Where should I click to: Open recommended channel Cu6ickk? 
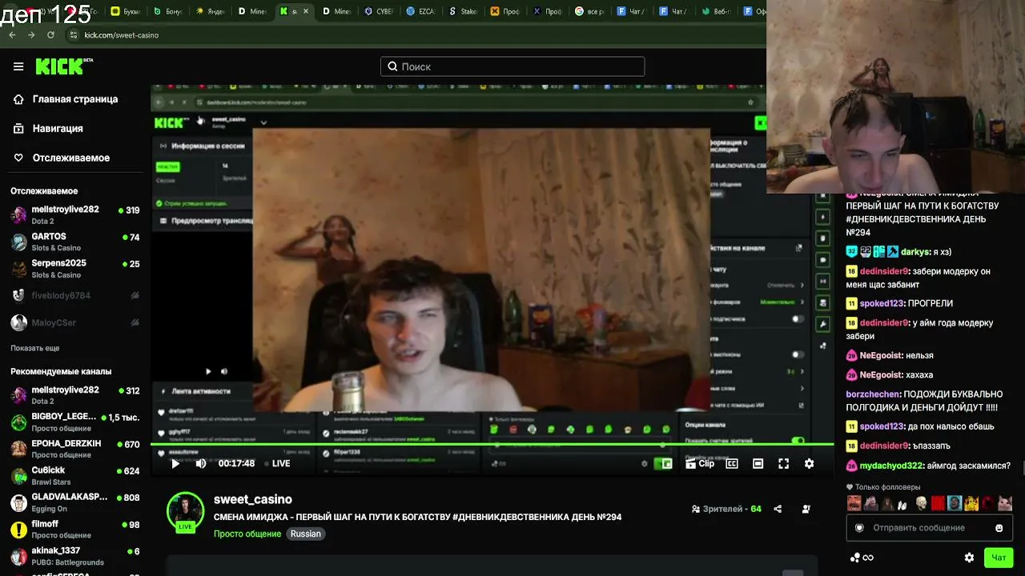pos(75,475)
